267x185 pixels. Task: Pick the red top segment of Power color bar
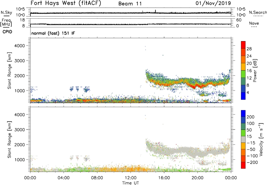[243, 45]
